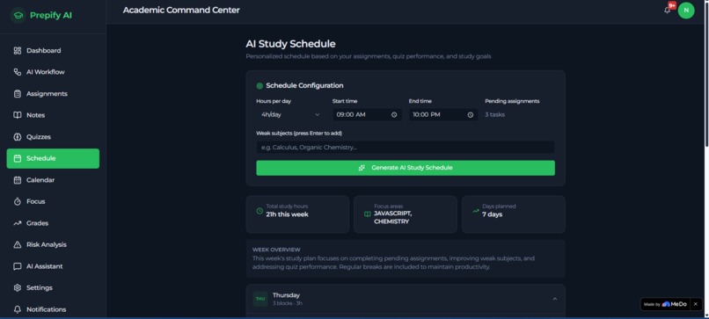Close the Made by MeDo badge
The height and width of the screenshot is (319, 709).
pyautogui.click(x=696, y=304)
